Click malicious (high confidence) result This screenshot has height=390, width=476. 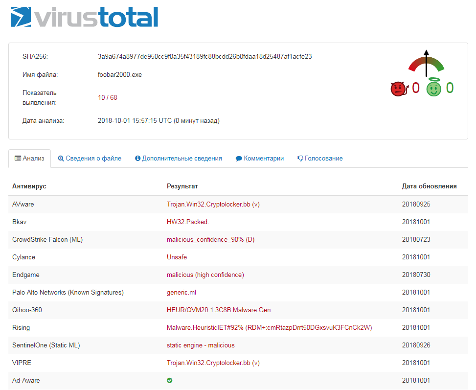(205, 275)
